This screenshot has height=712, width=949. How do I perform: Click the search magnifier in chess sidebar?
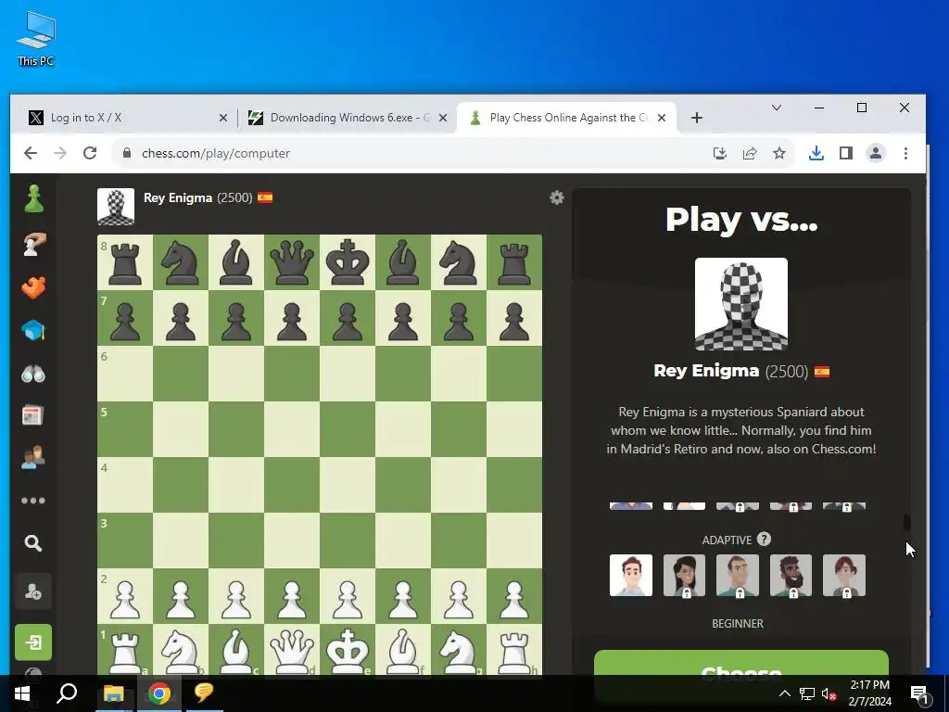click(x=33, y=543)
